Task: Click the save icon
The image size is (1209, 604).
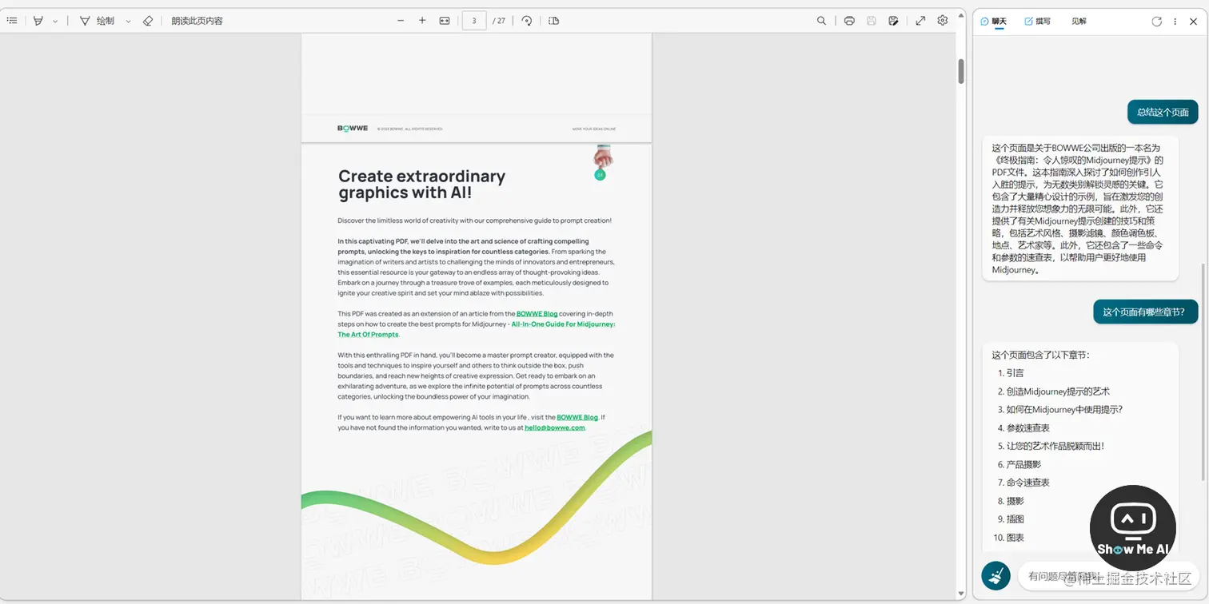Action: point(872,21)
